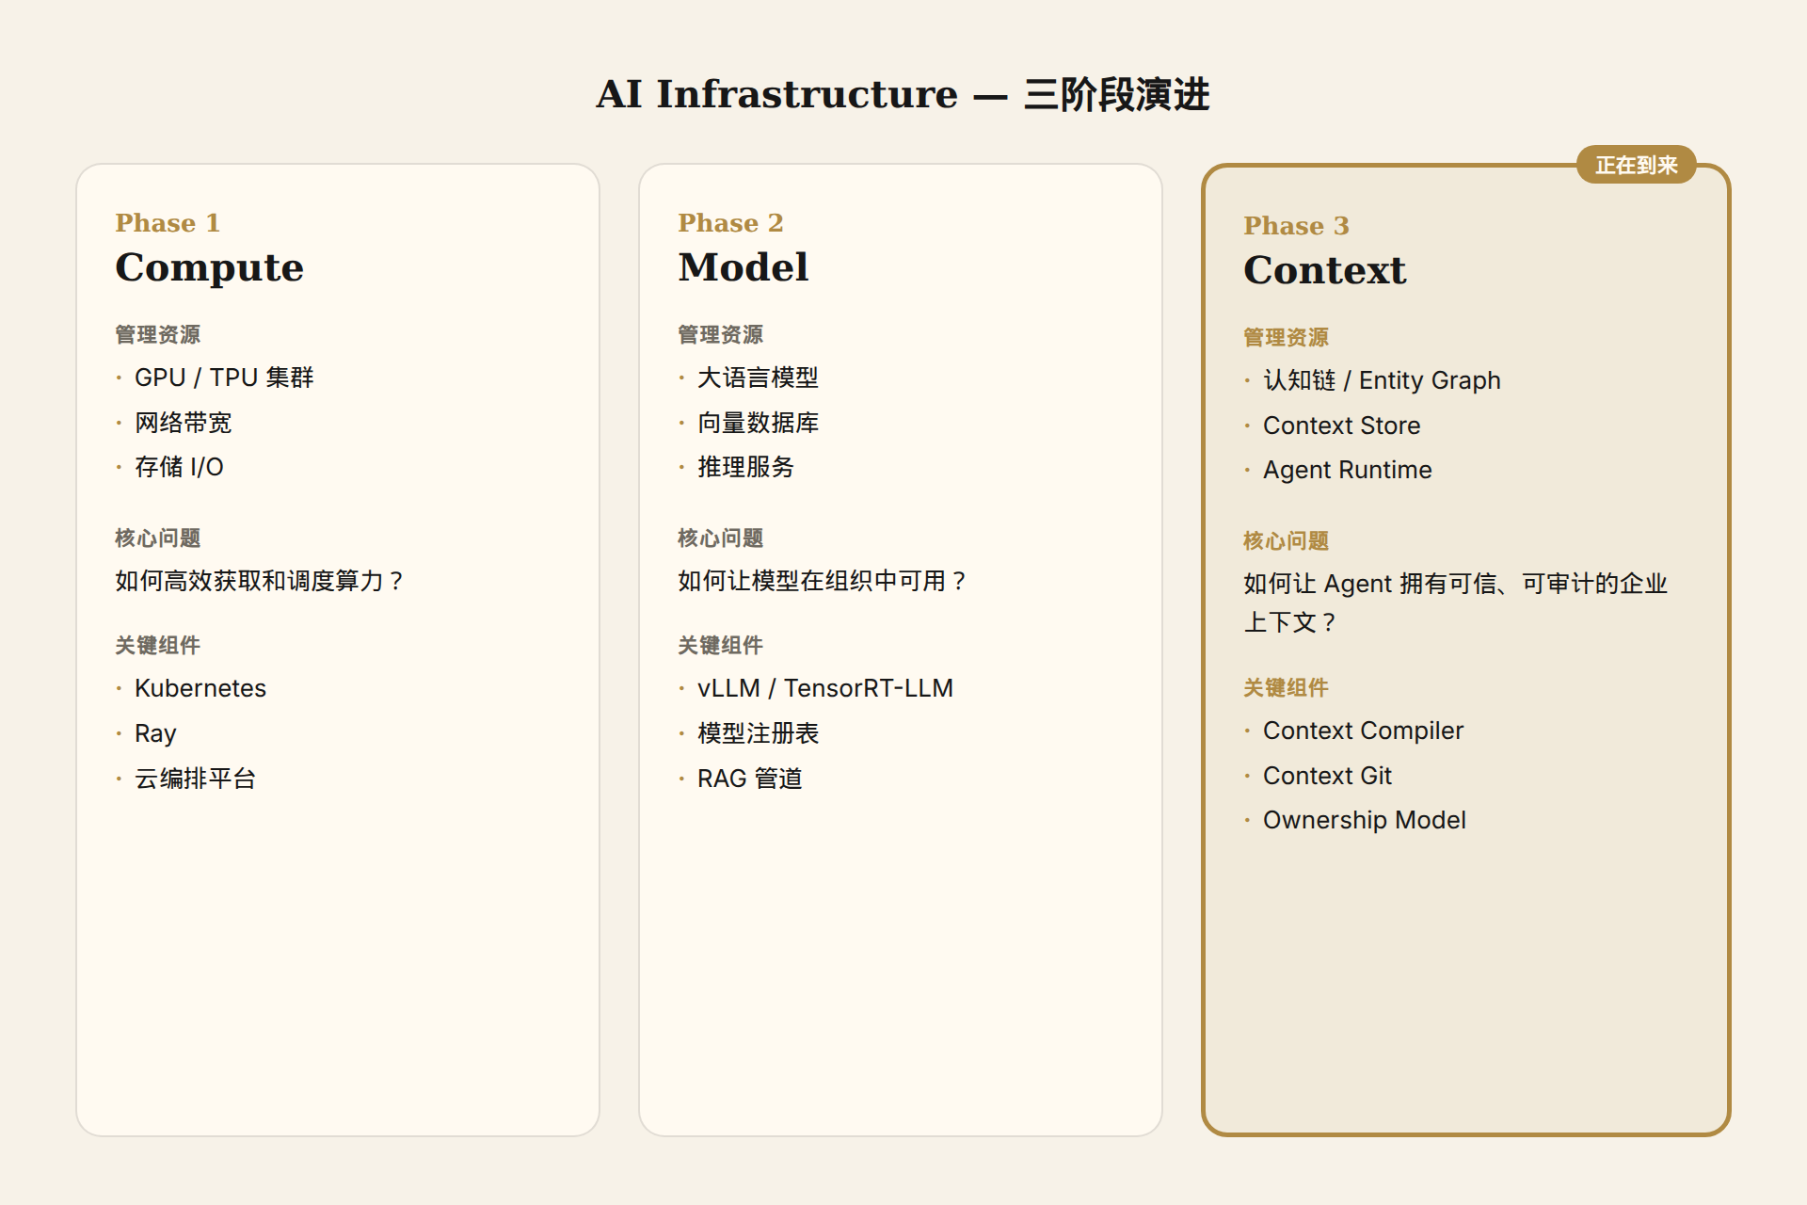The image size is (1807, 1205).
Task: Click '推理服务' list item
Action: click(x=745, y=467)
